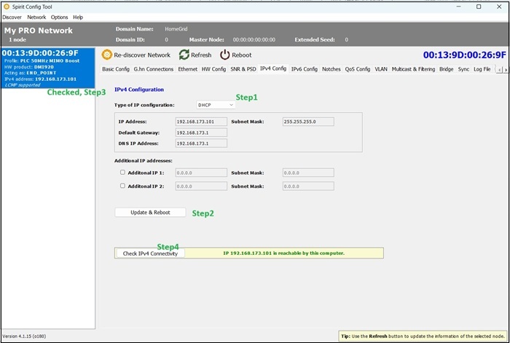Switch to the QoS Config tab
Image resolution: width=510 pixels, height=343 pixels.
[x=357, y=69]
